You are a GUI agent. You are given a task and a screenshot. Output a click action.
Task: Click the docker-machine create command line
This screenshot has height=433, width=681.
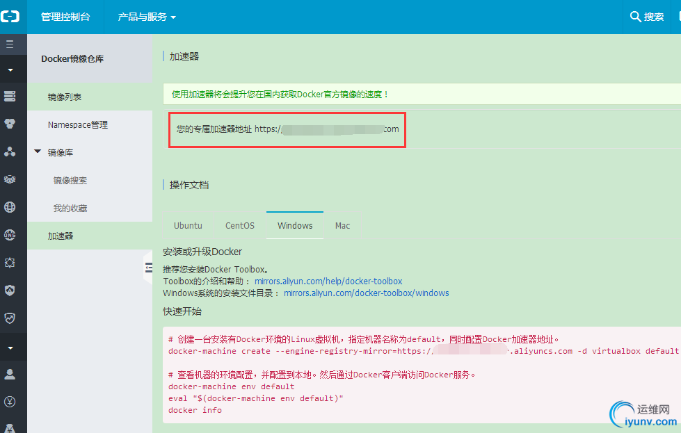pyautogui.click(x=424, y=351)
